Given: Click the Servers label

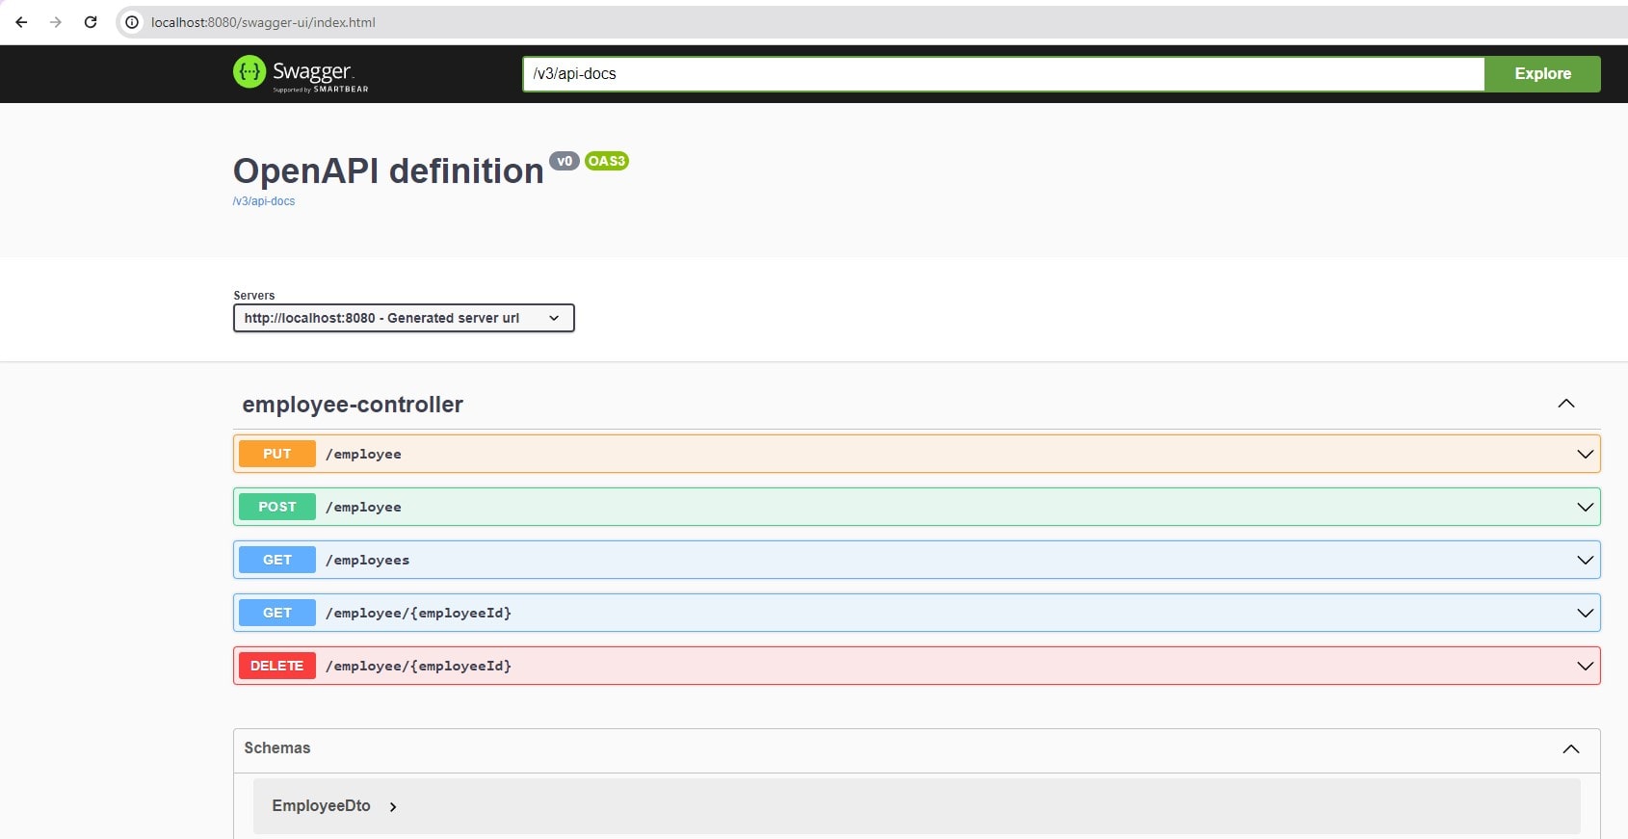Looking at the screenshot, I should point(254,296).
